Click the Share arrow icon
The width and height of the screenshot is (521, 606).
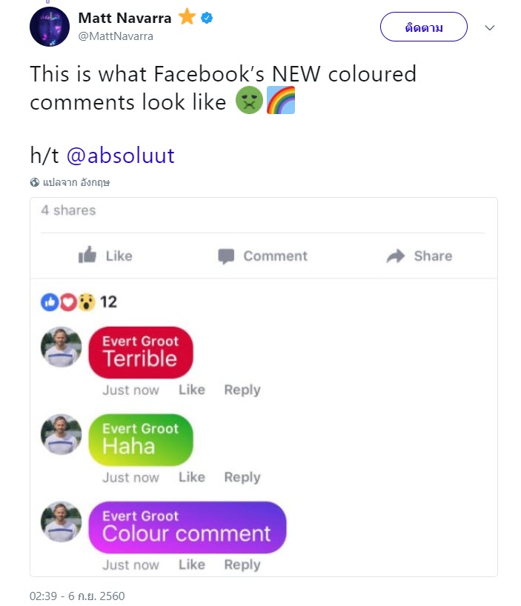pyautogui.click(x=394, y=256)
